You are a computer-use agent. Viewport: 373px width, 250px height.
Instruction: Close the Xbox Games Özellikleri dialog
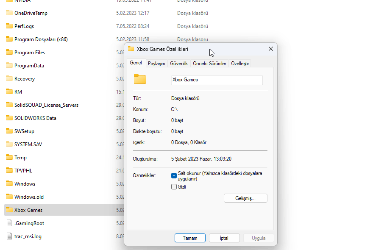271,49
